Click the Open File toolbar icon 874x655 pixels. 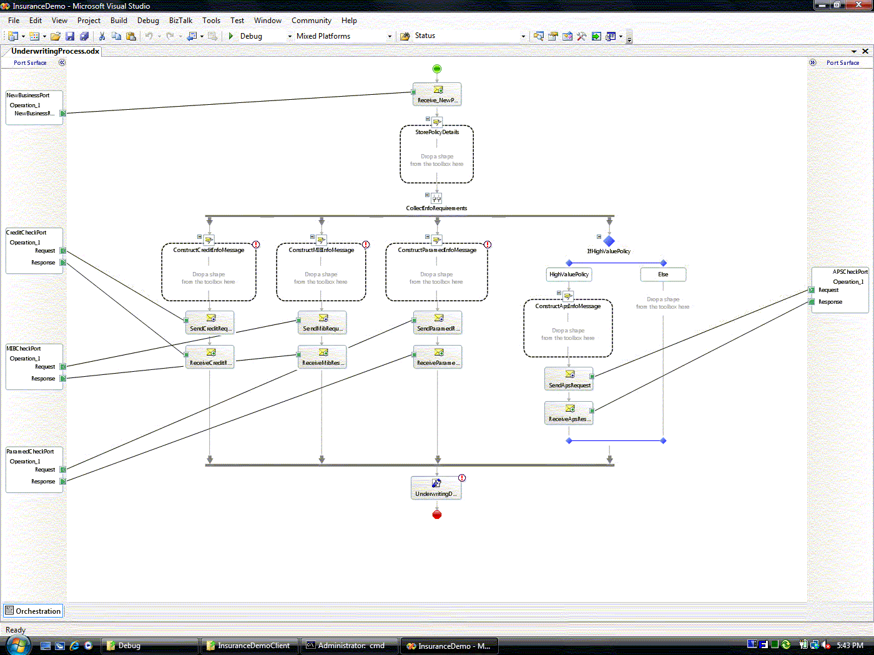coord(56,36)
